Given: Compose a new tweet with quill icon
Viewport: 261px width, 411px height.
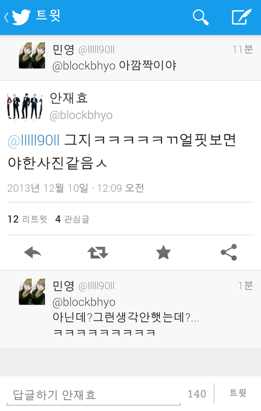Looking at the screenshot, I should click(241, 17).
